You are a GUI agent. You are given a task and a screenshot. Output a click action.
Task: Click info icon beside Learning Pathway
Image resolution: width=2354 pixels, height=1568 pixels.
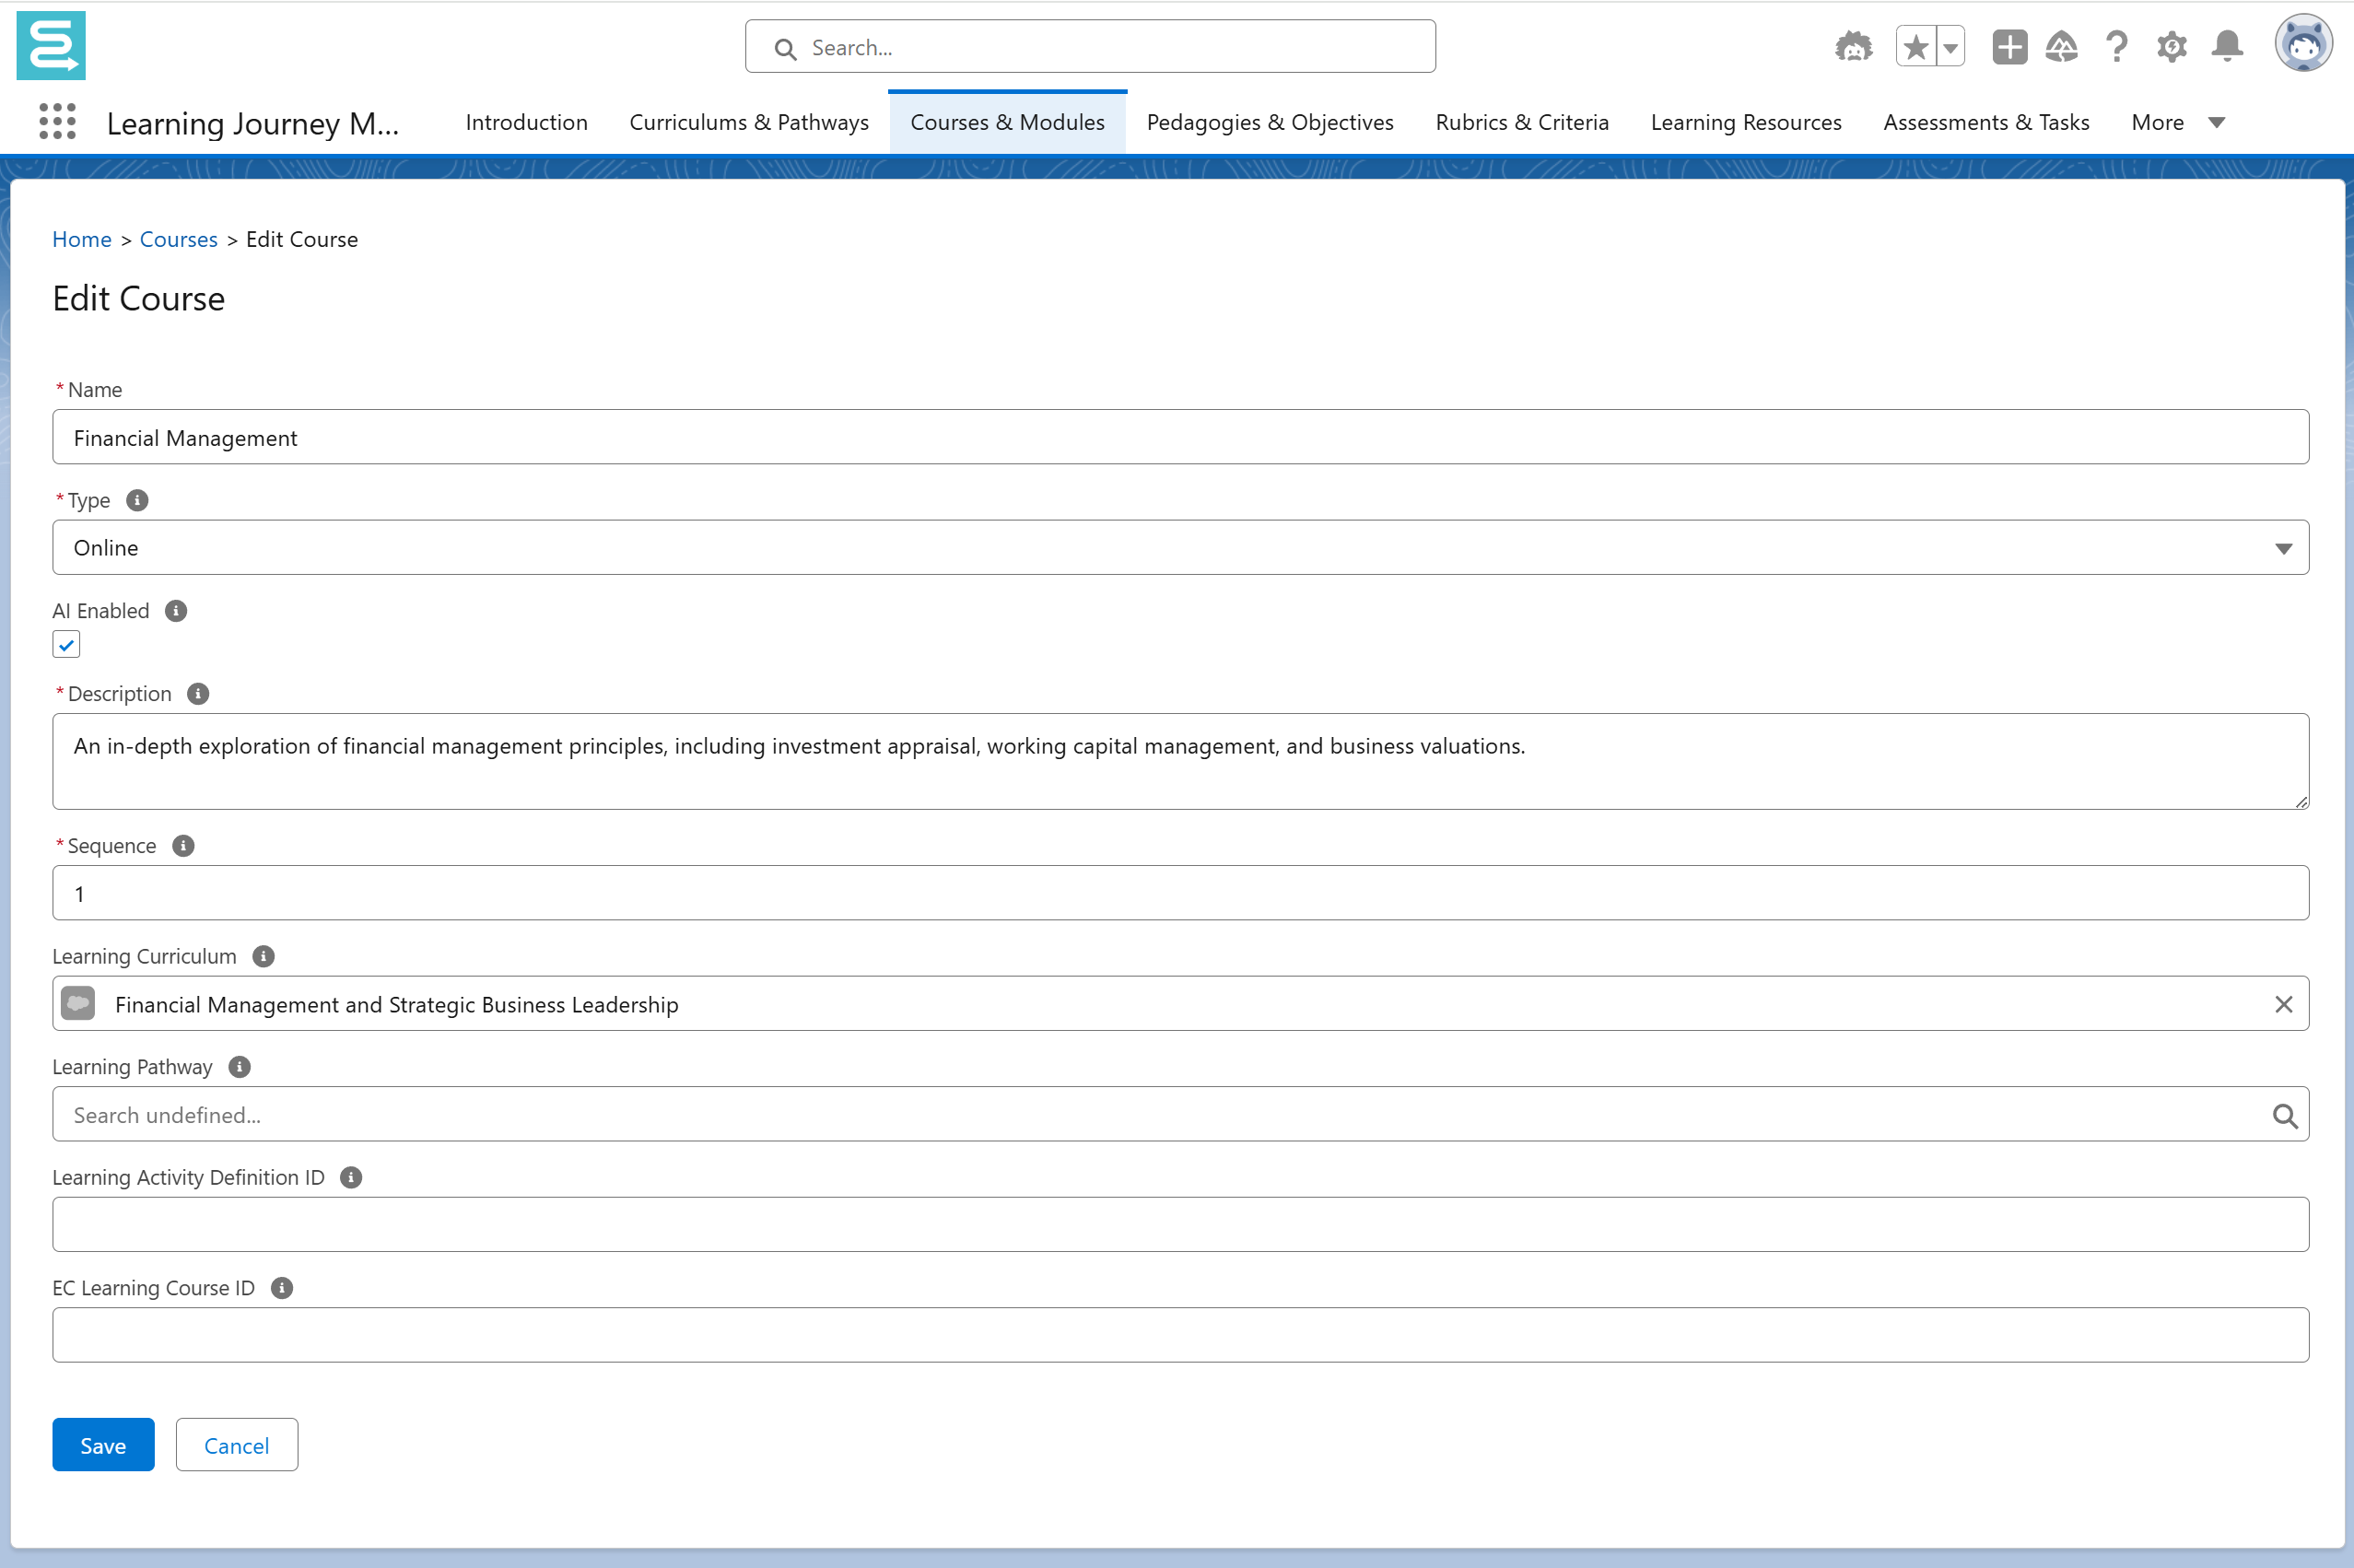239,1067
